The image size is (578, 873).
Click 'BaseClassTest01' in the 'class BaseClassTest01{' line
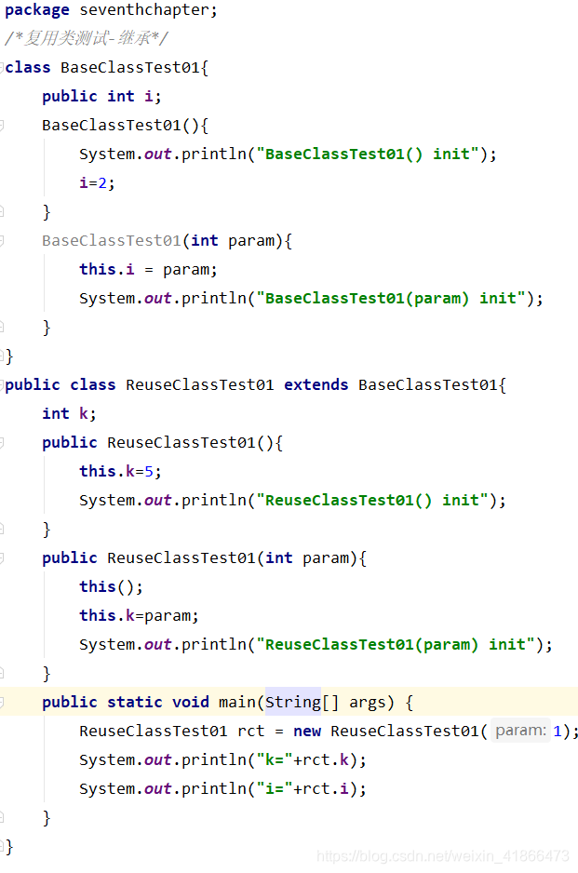coord(129,67)
